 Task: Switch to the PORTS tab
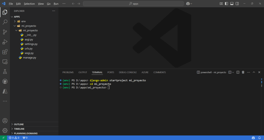[111, 72]
